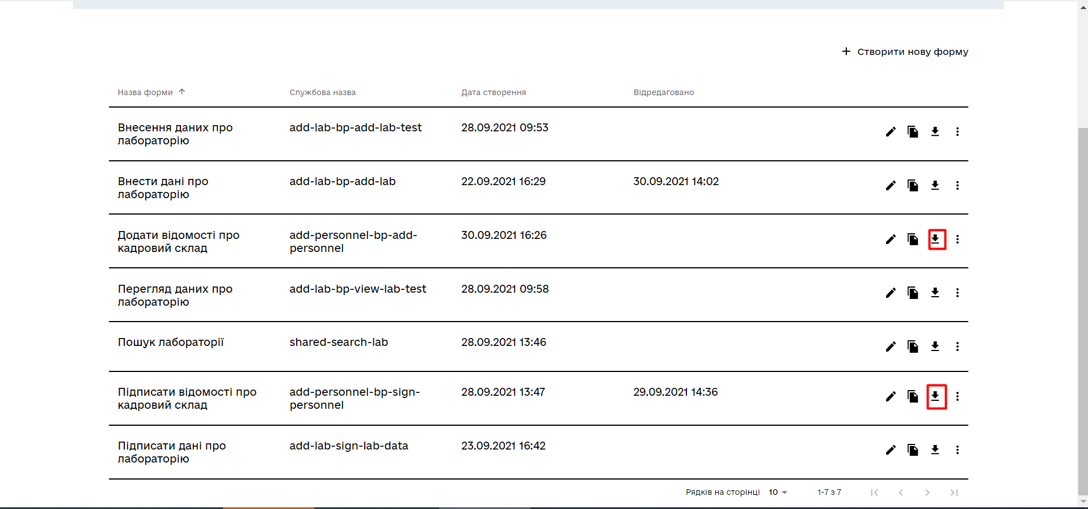The height and width of the screenshot is (509, 1088).
Task: Open more options for add-personnel-bp-add-personnel row
Action: pos(958,239)
